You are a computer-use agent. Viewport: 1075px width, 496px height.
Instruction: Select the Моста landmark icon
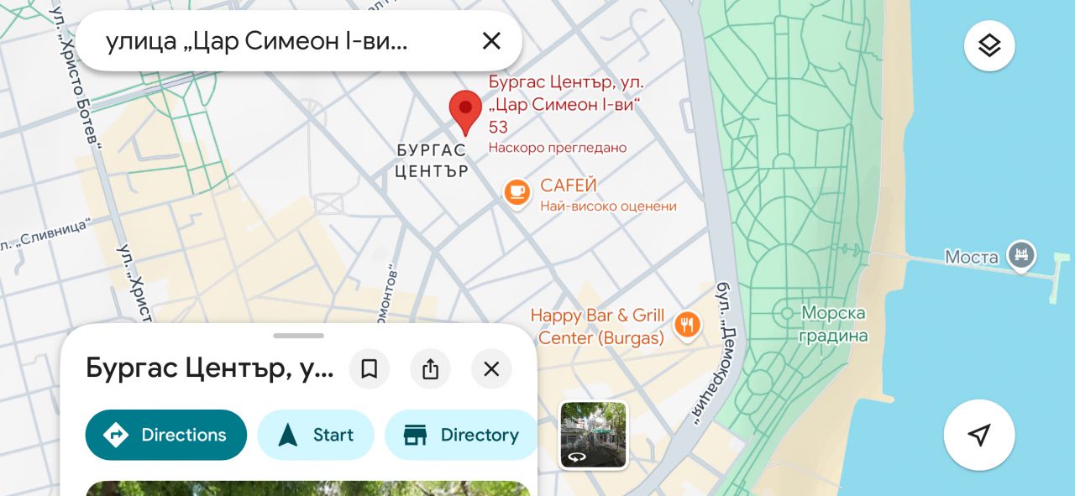pos(1021,256)
